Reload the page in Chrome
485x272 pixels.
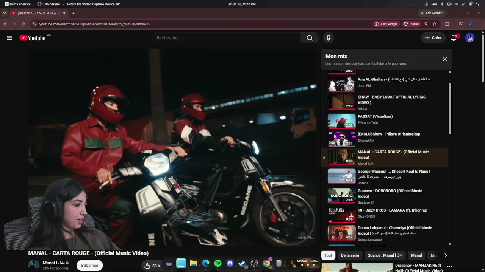23,24
